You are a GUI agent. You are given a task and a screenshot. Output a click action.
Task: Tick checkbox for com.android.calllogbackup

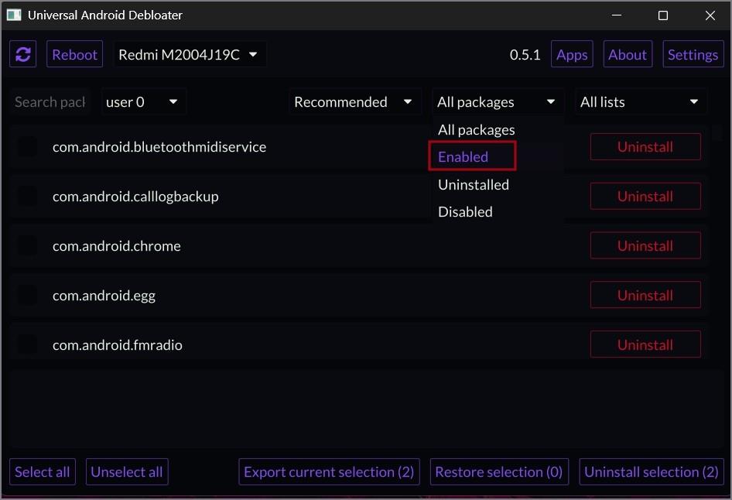coord(26,196)
